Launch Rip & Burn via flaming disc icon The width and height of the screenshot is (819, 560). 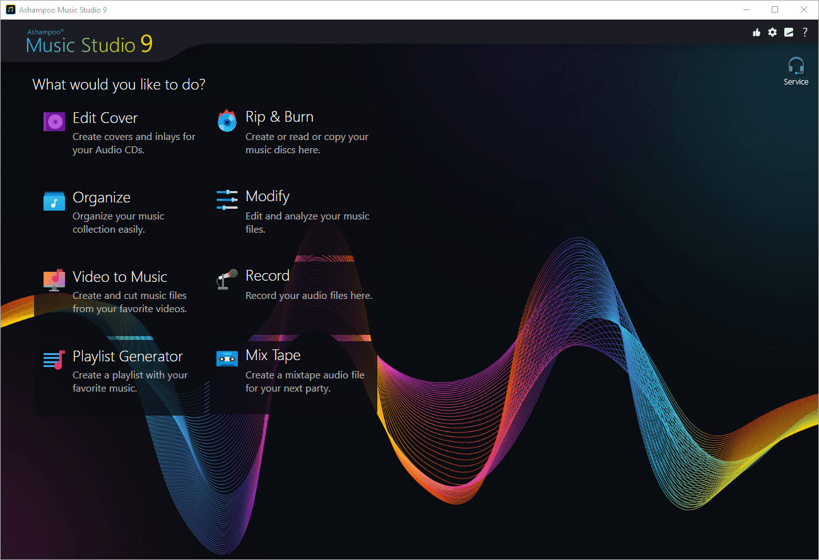click(227, 120)
